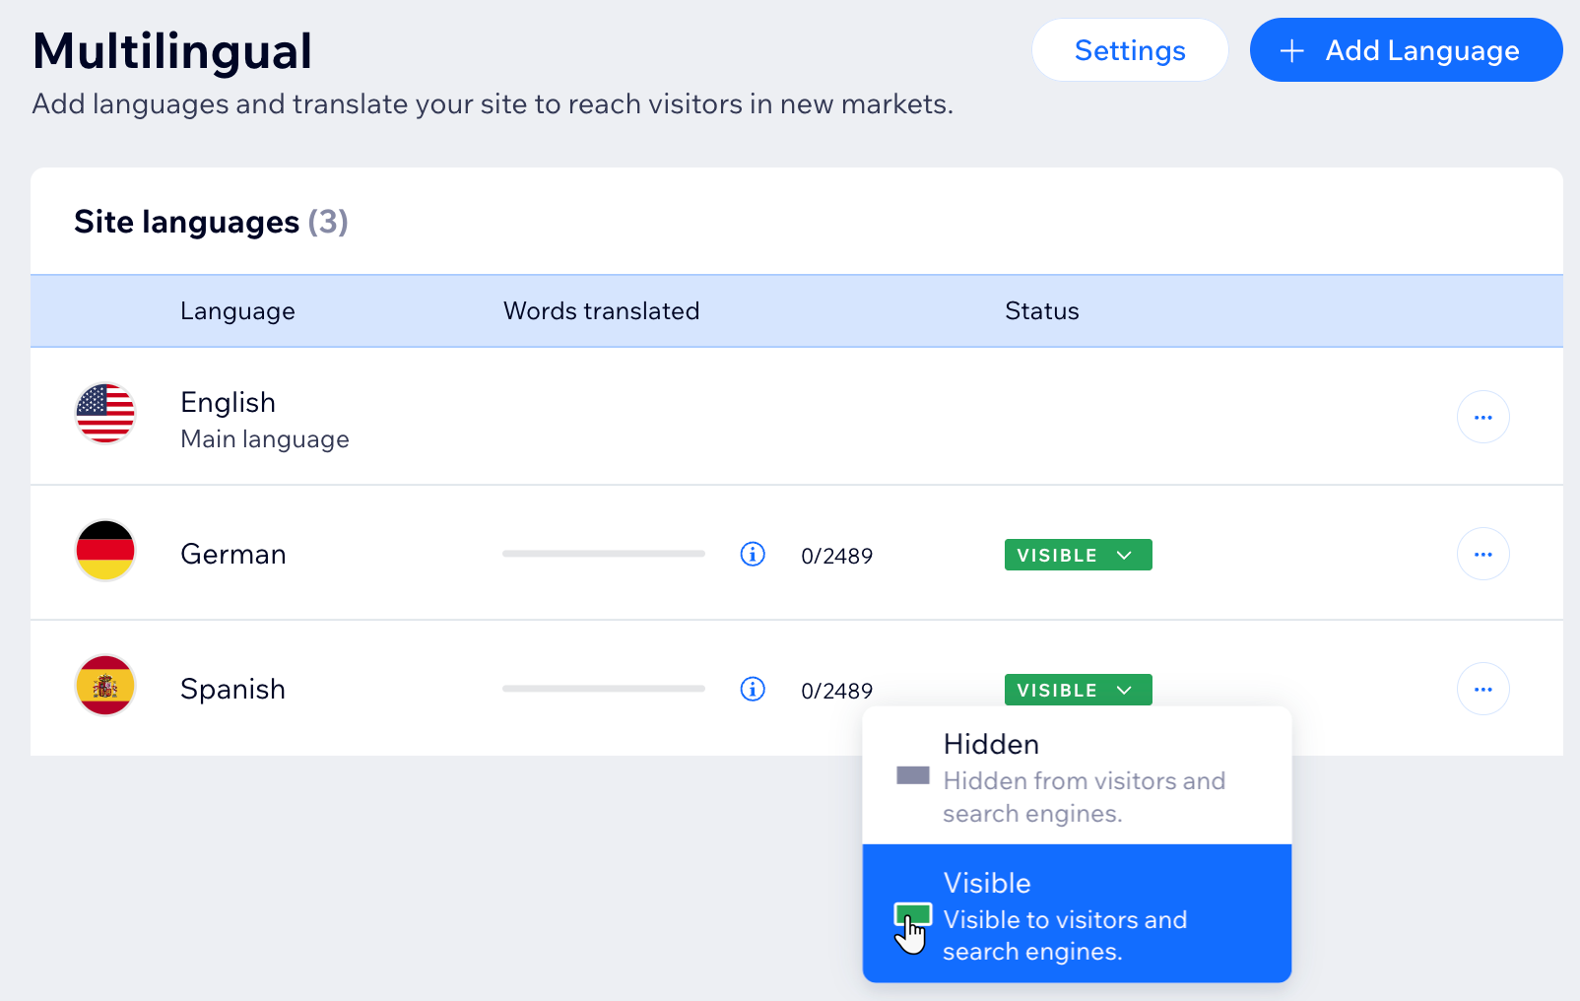Image resolution: width=1580 pixels, height=1001 pixels.
Task: Click the info icon beside Spanish's word count
Action: tap(753, 689)
